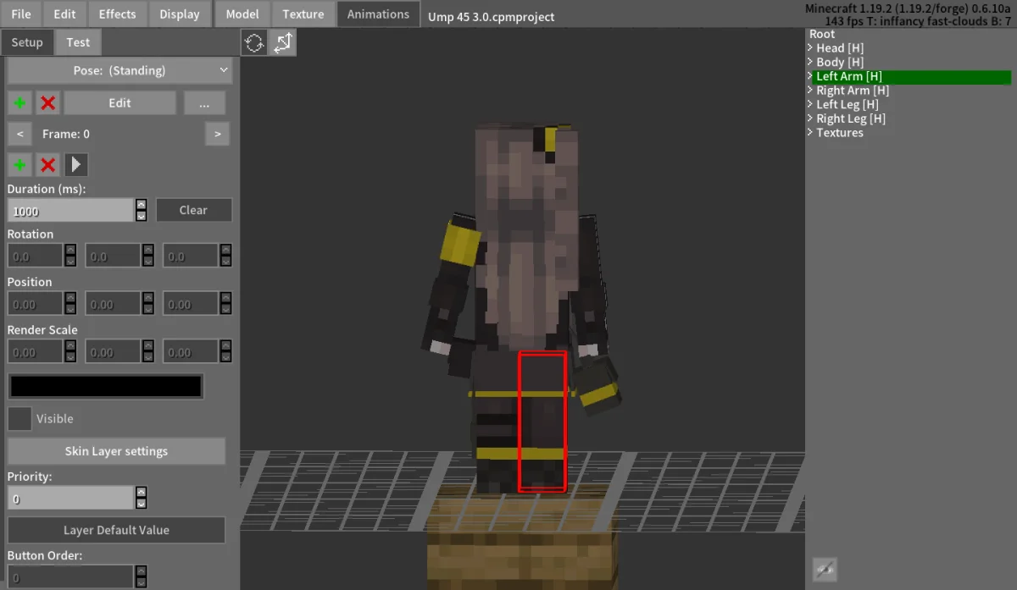
Task: Switch to the Animations tab
Action: click(x=378, y=14)
